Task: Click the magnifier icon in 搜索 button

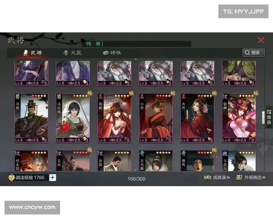Action: click(247, 53)
